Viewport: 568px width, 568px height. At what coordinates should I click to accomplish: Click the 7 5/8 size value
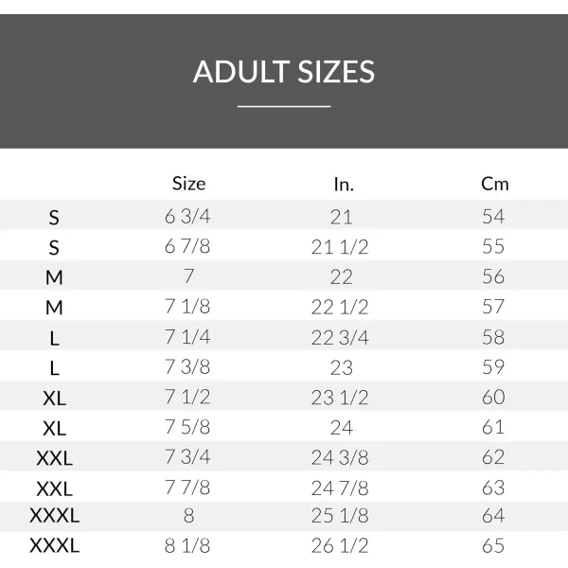(x=187, y=427)
